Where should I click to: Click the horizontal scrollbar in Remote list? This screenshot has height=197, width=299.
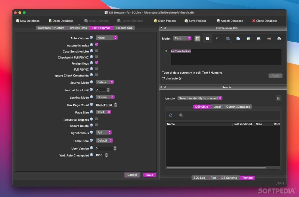point(216,168)
